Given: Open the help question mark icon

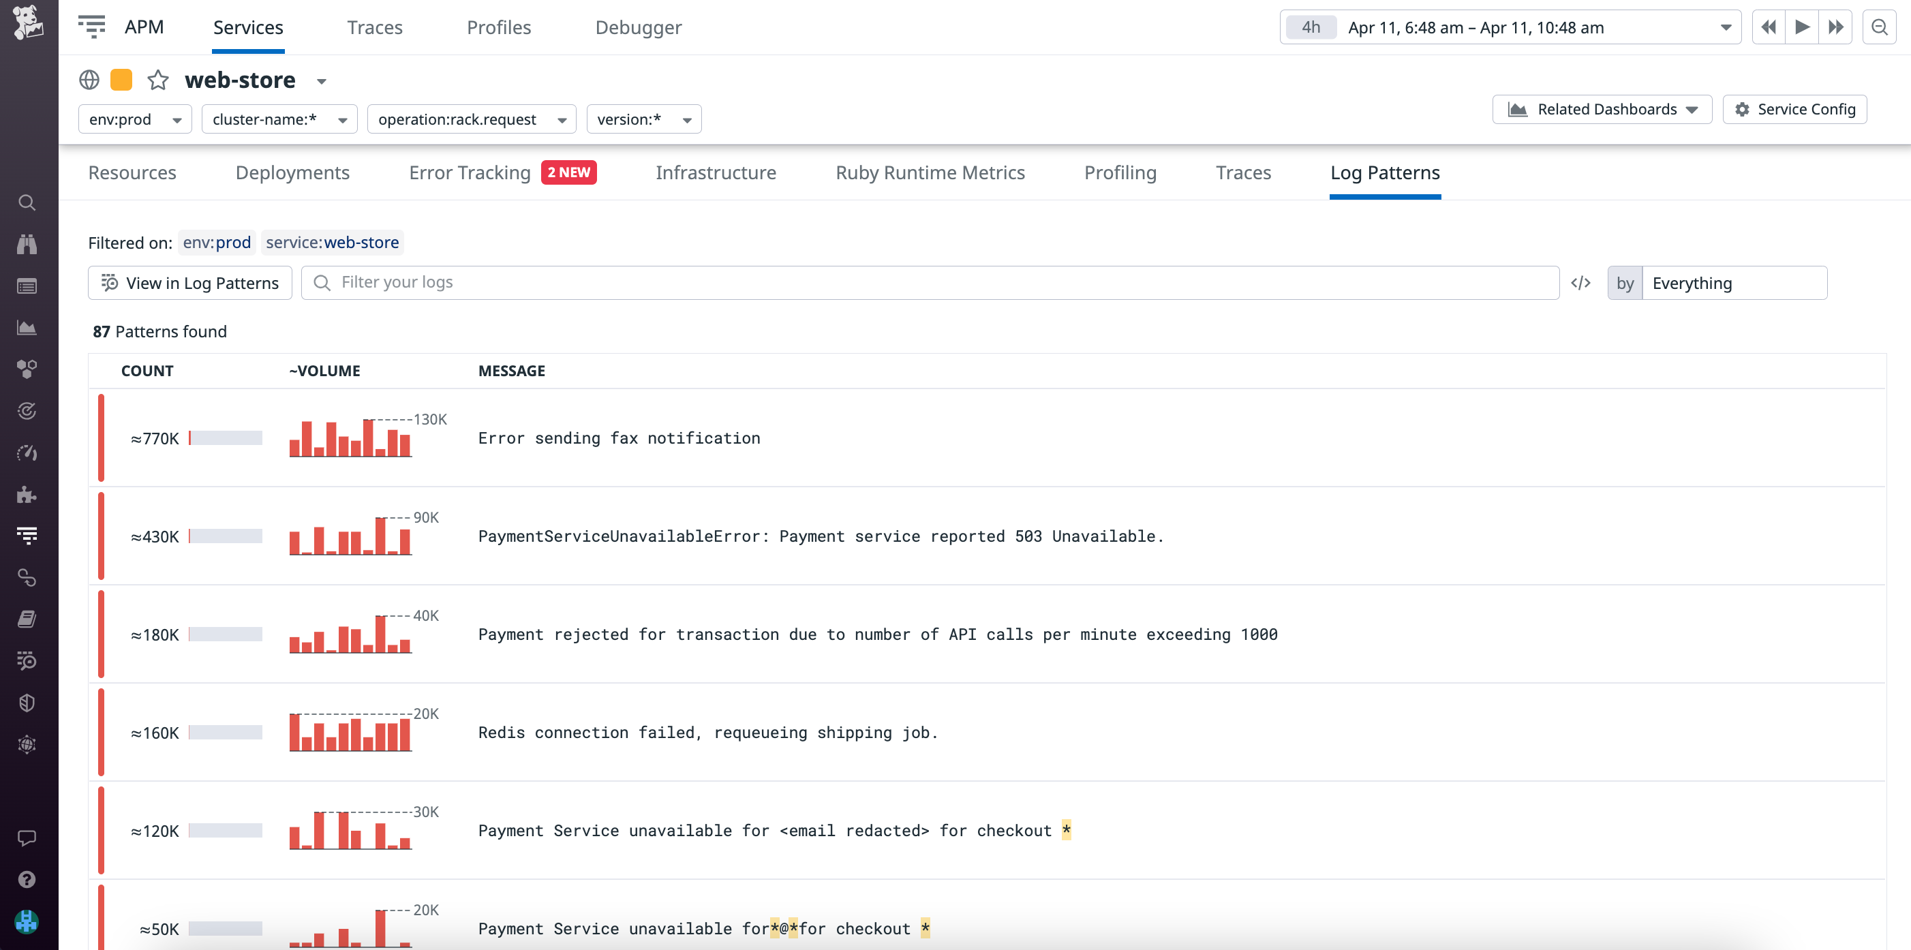Looking at the screenshot, I should (x=27, y=880).
